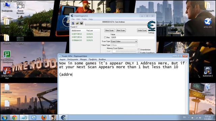Viewport: 216px width, 121px height.
Task: Open the 2.jpeg desktop image
Action: pos(20,41)
